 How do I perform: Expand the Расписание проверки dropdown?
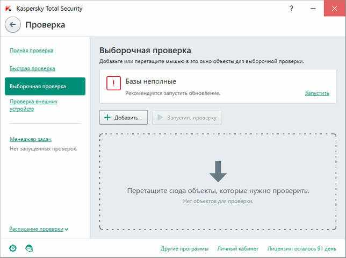[39, 229]
